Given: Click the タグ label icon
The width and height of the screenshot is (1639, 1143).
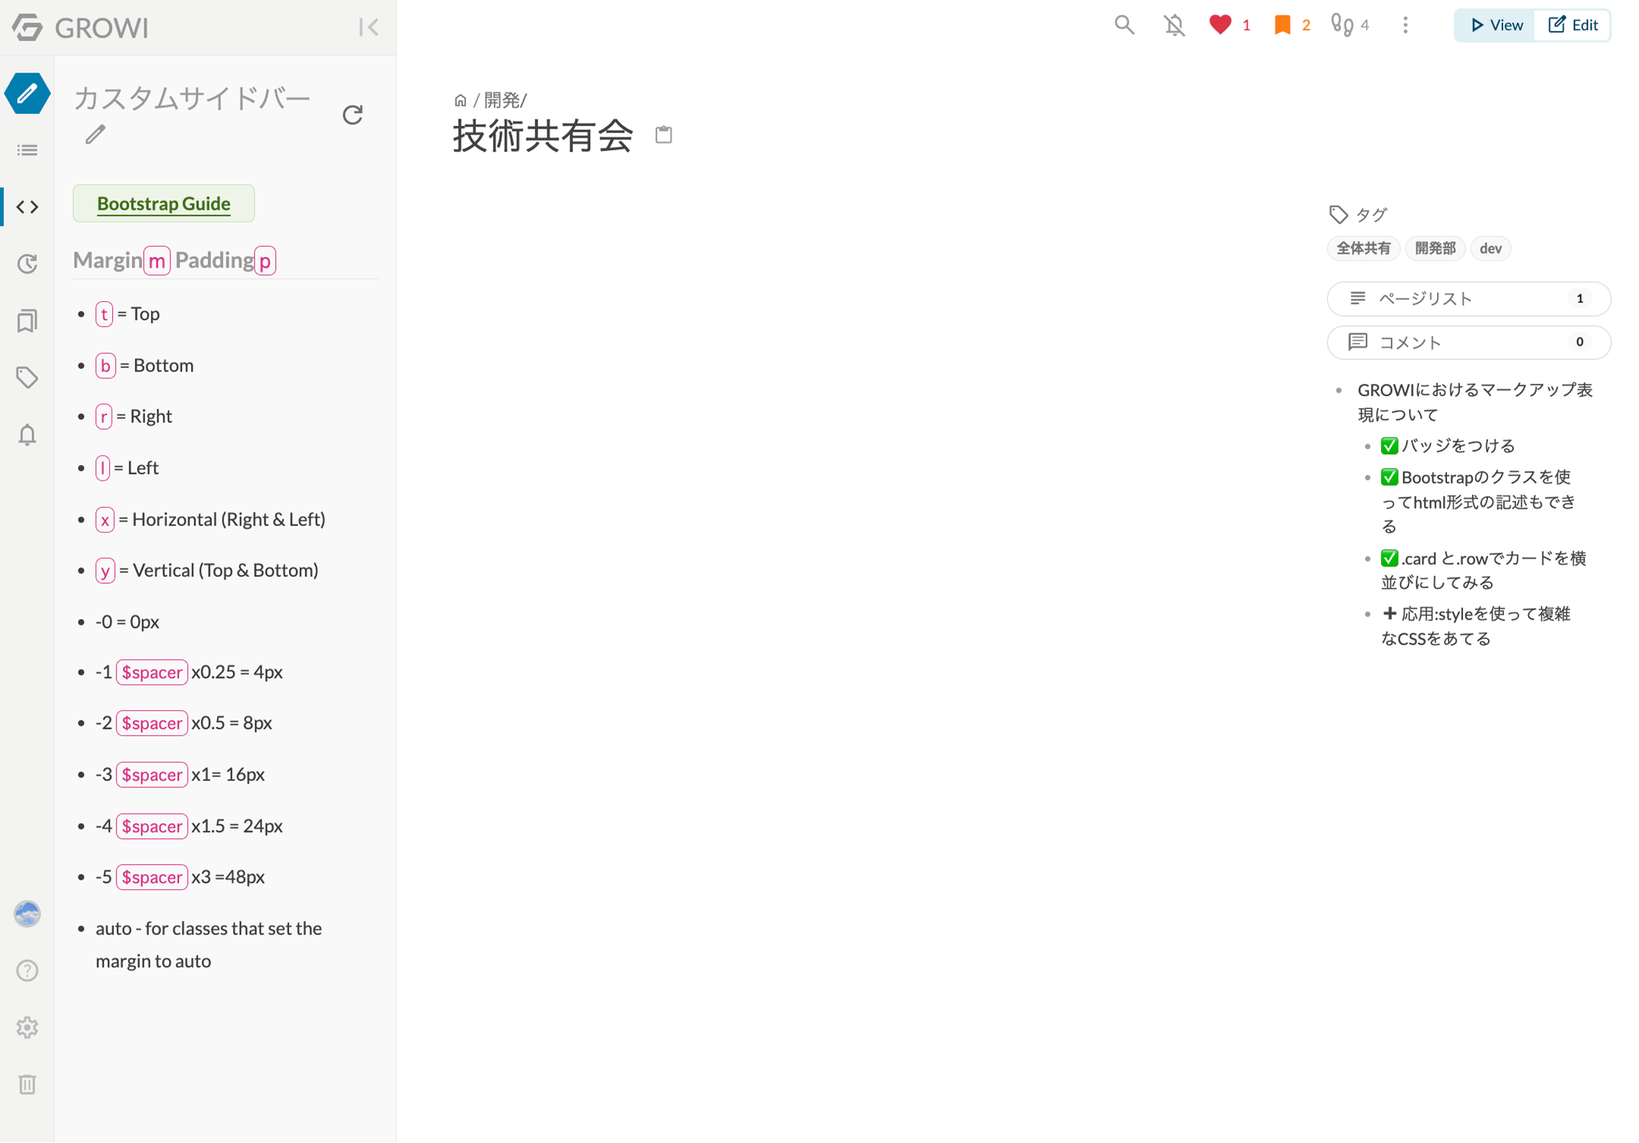Looking at the screenshot, I should point(1338,215).
